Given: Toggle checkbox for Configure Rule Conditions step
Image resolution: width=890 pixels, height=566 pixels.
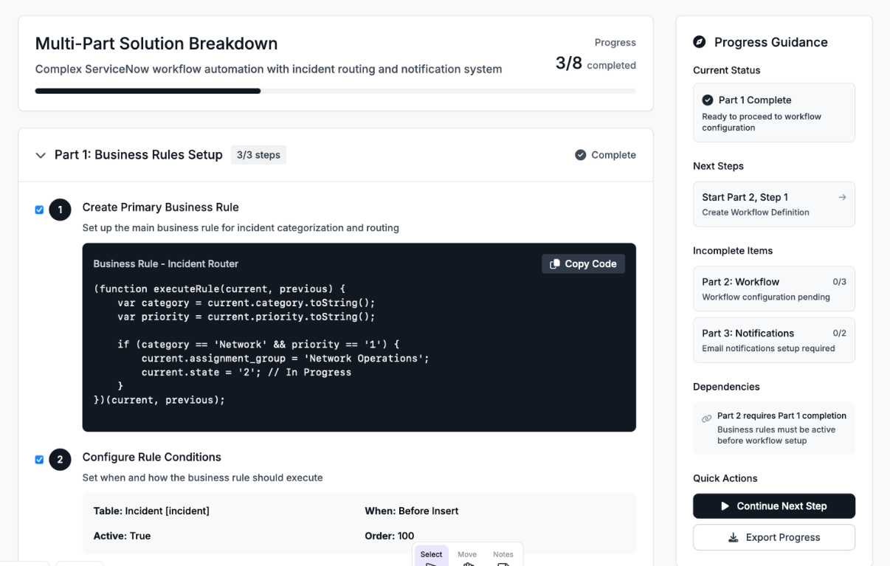Looking at the screenshot, I should click(40, 460).
